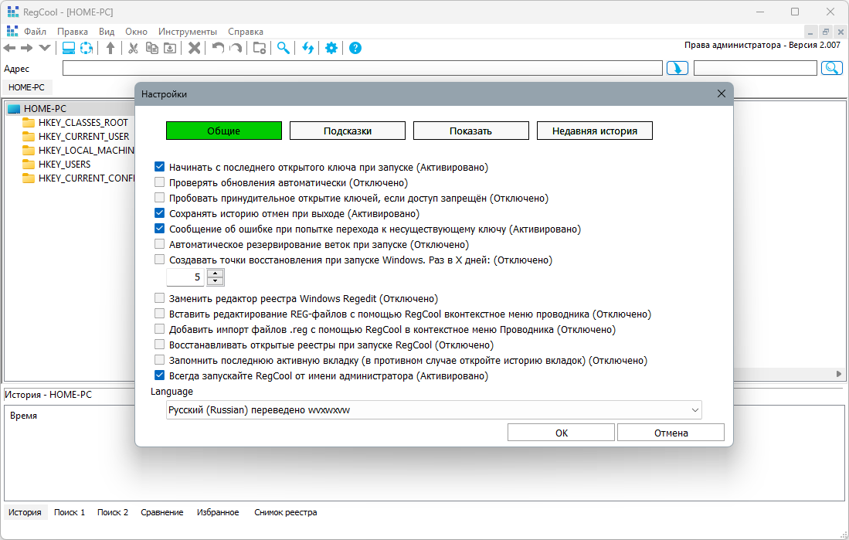This screenshot has height=540, width=849.
Task: Enable 'Запомнить последнюю активную вкладку' checkbox
Action: tap(159, 360)
